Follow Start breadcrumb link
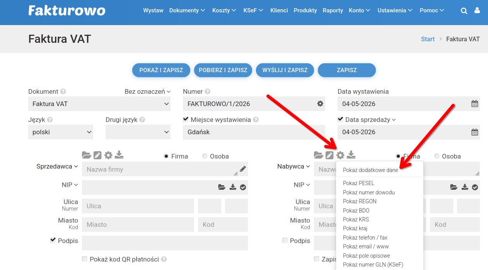Viewport: 488px width, 270px height. tap(428, 39)
